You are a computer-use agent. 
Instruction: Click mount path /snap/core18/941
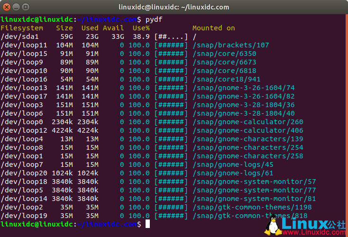(x=226, y=80)
